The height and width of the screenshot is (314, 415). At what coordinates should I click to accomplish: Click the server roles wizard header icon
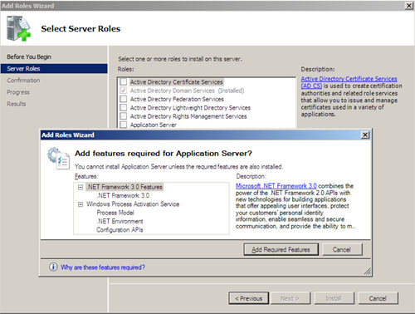18,28
